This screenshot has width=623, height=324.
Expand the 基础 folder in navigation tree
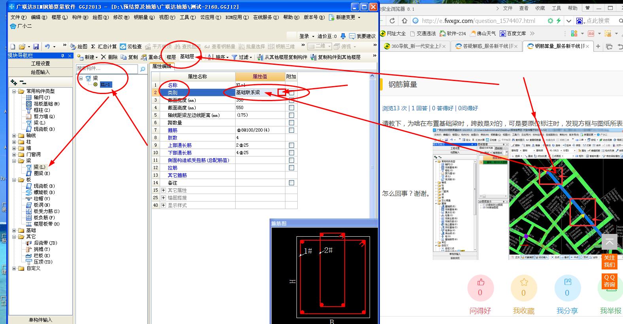coord(14,230)
